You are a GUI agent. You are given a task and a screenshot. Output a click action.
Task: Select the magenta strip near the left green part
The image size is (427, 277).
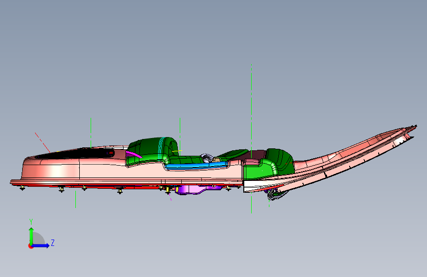point(133,154)
